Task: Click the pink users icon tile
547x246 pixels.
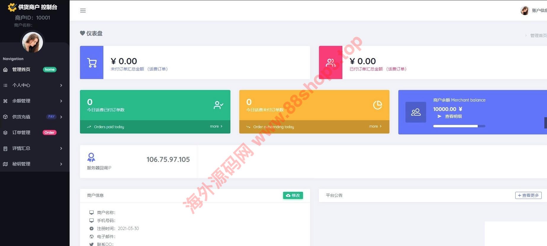Action: coord(331,62)
